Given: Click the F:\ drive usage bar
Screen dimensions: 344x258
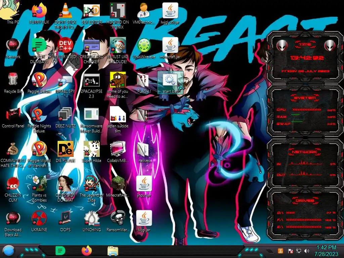Looking at the screenshot, I should click(304, 220).
